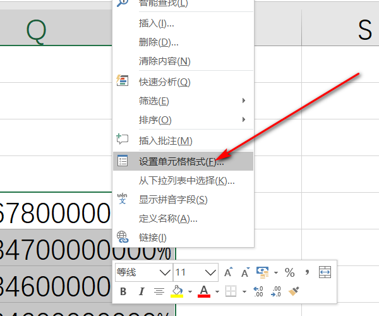Click the cell containing 67800000
This screenshot has width=379, height=316.
tap(56, 211)
